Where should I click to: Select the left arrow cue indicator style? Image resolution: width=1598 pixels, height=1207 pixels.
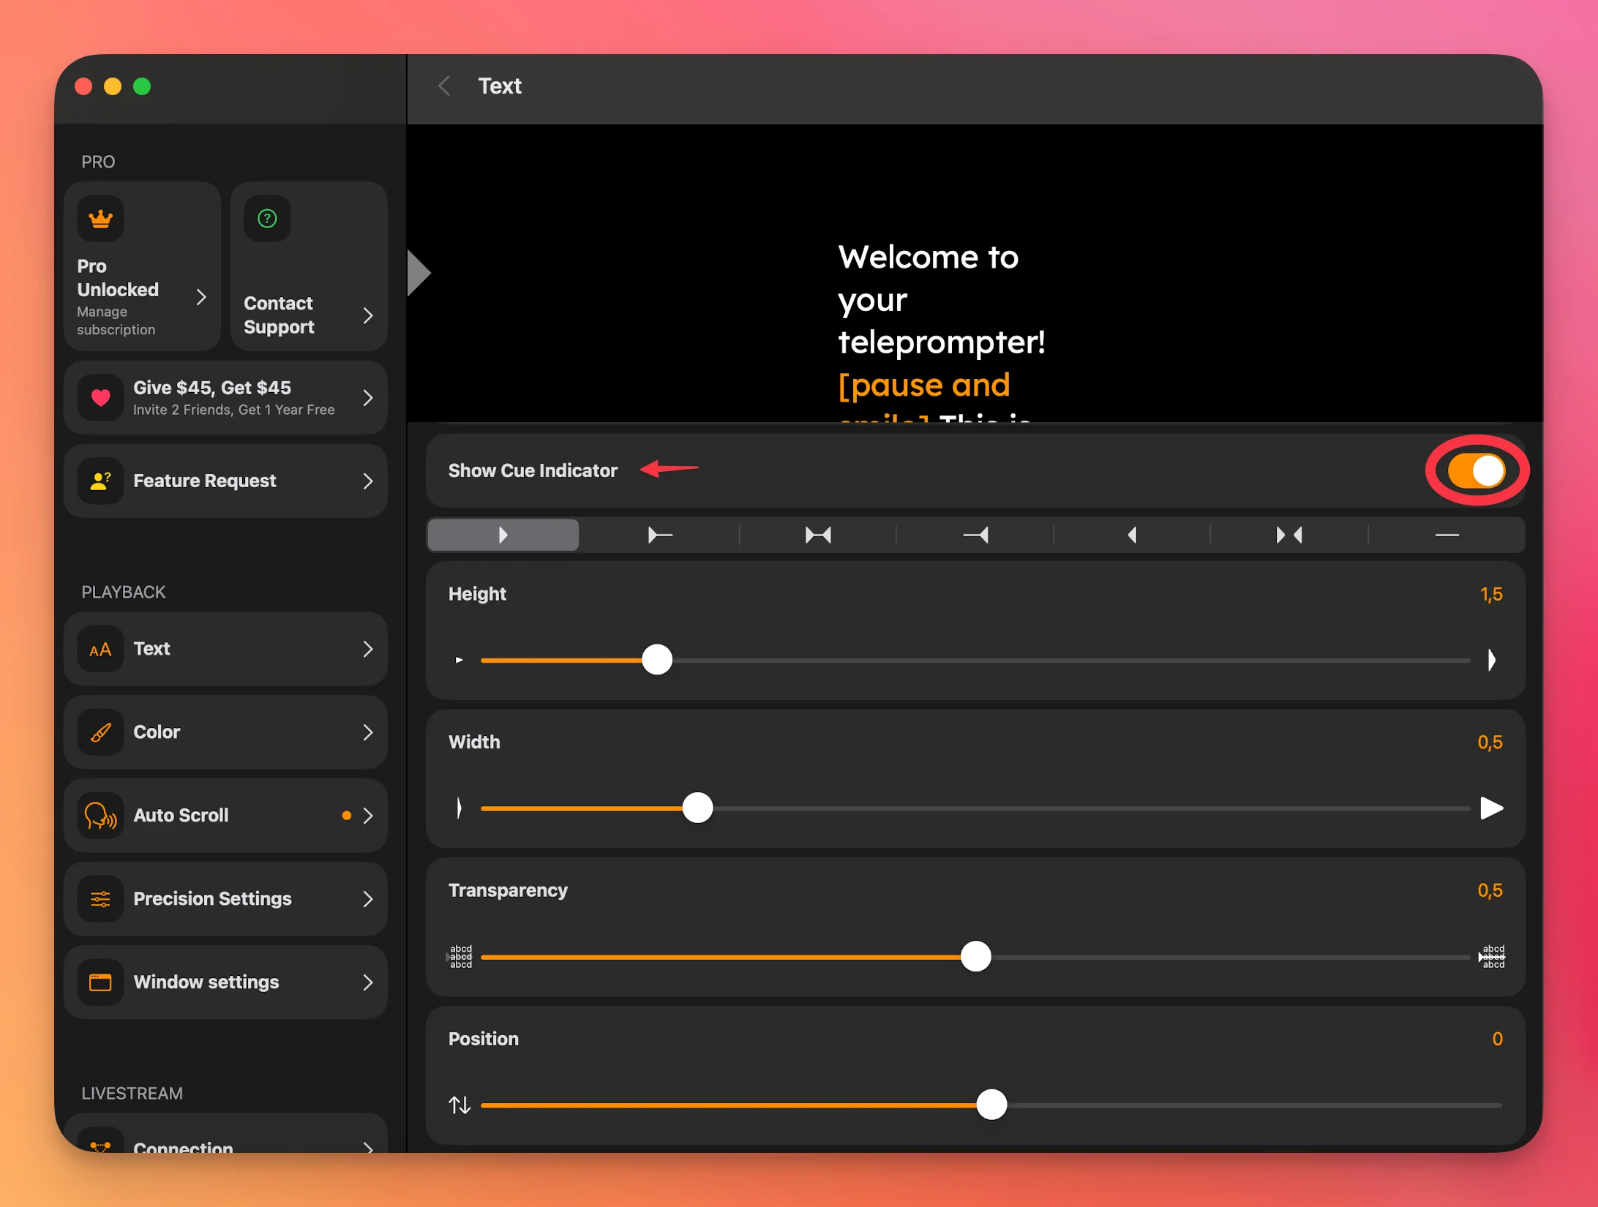pos(1131,535)
